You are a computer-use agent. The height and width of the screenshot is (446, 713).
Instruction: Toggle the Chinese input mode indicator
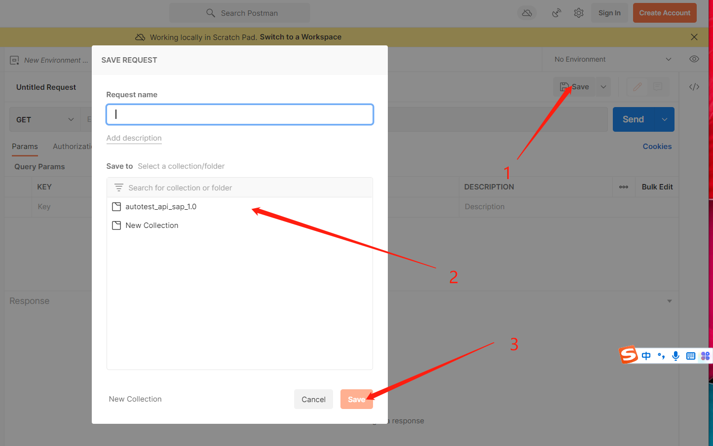(x=646, y=356)
